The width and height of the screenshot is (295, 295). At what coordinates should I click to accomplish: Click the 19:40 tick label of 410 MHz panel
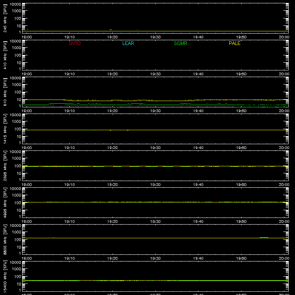tap(198, 74)
